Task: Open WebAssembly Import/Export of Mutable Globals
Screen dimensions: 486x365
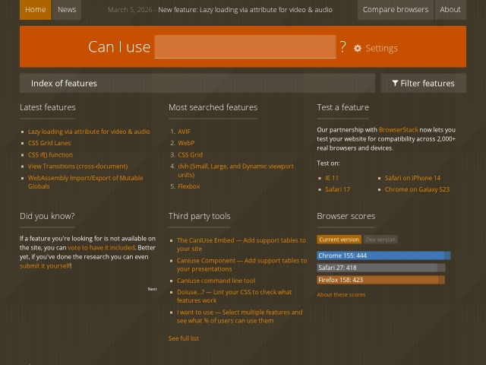Action: 85,182
